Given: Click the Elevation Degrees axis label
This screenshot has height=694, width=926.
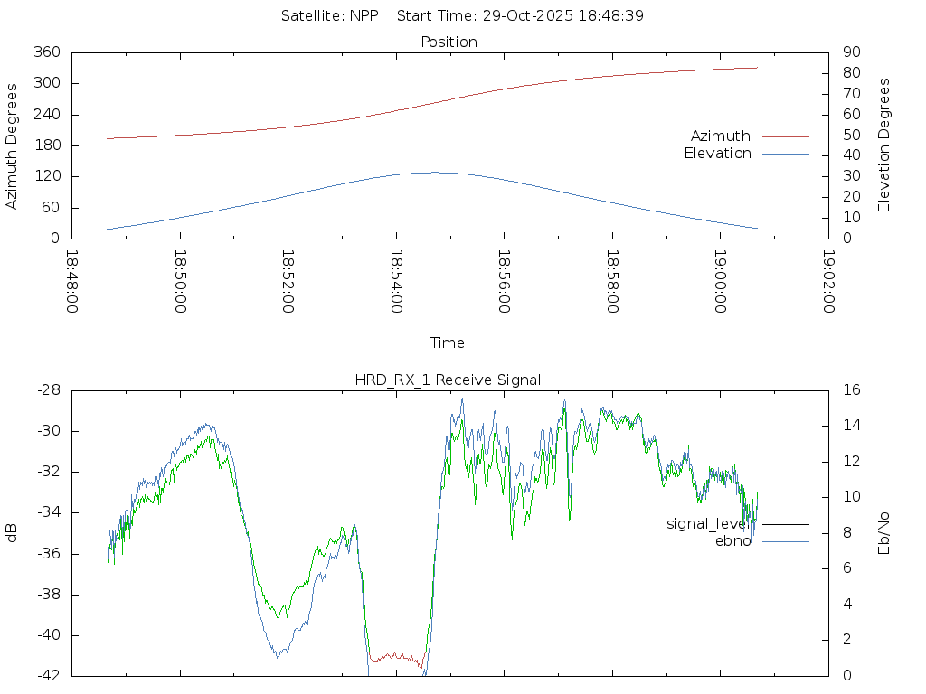Looking at the screenshot, I should click(x=885, y=145).
